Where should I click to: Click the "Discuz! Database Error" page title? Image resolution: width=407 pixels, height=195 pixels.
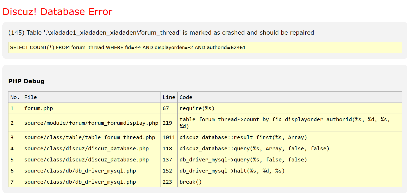click(57, 12)
